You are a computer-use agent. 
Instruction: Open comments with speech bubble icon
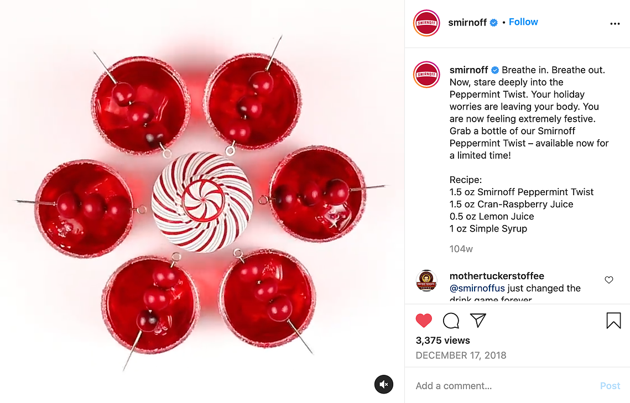click(451, 320)
